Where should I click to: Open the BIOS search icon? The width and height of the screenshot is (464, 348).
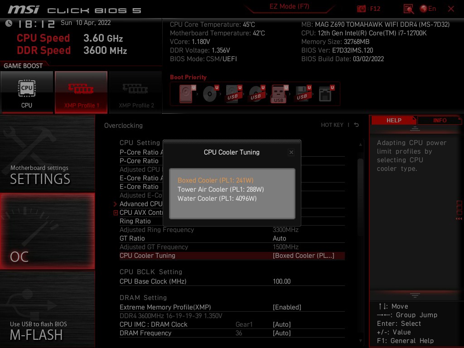[x=408, y=9]
